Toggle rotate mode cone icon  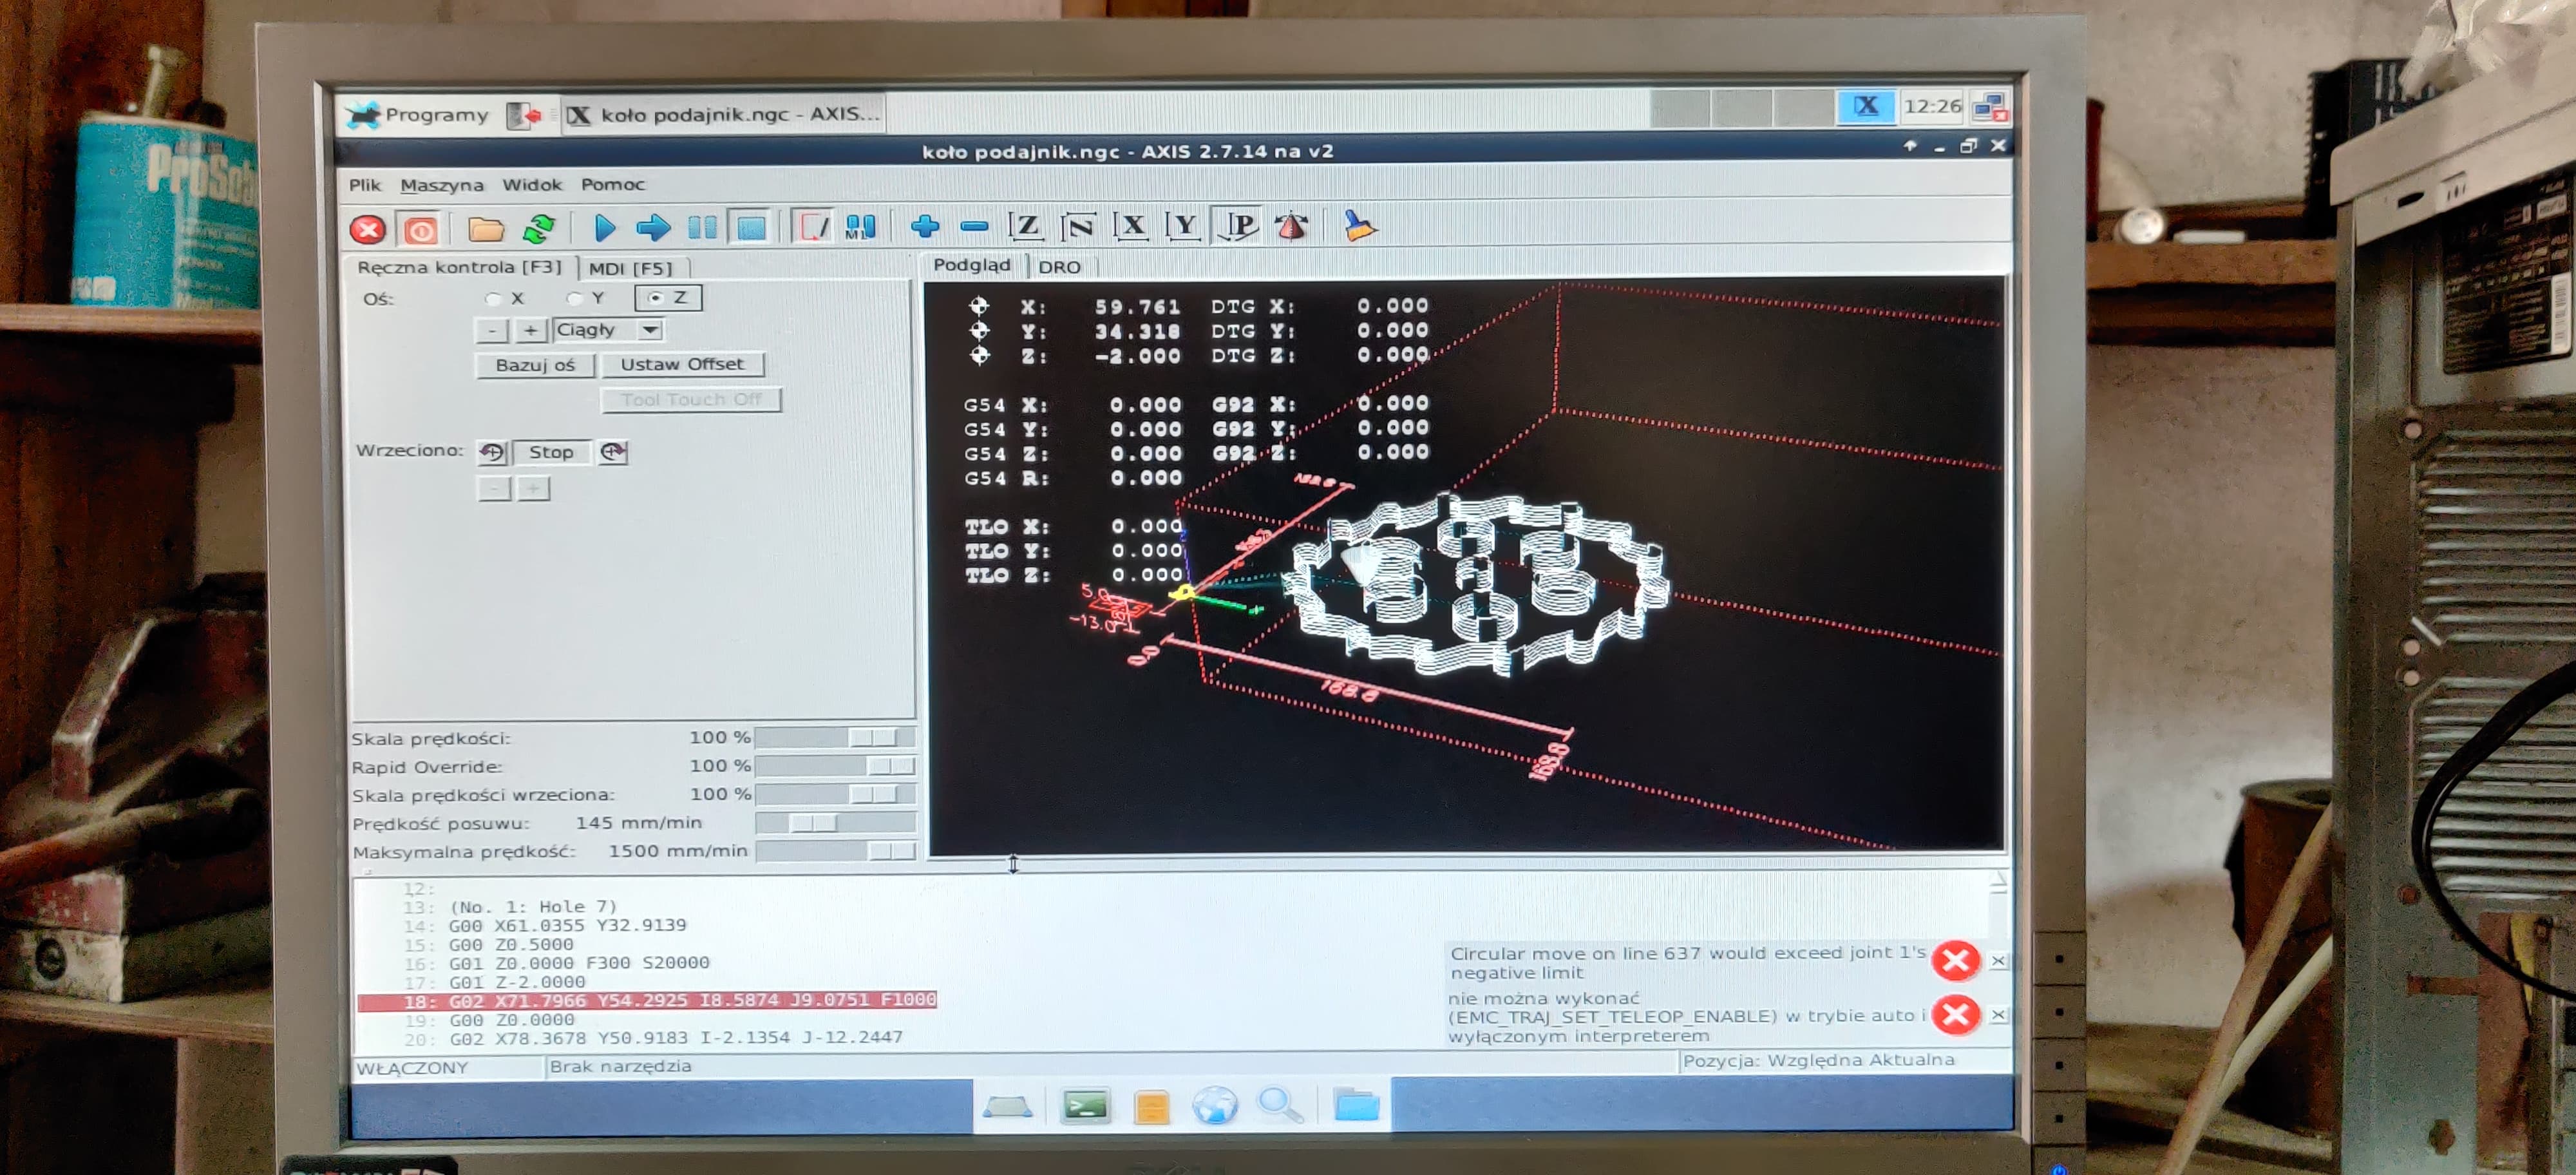1291,226
